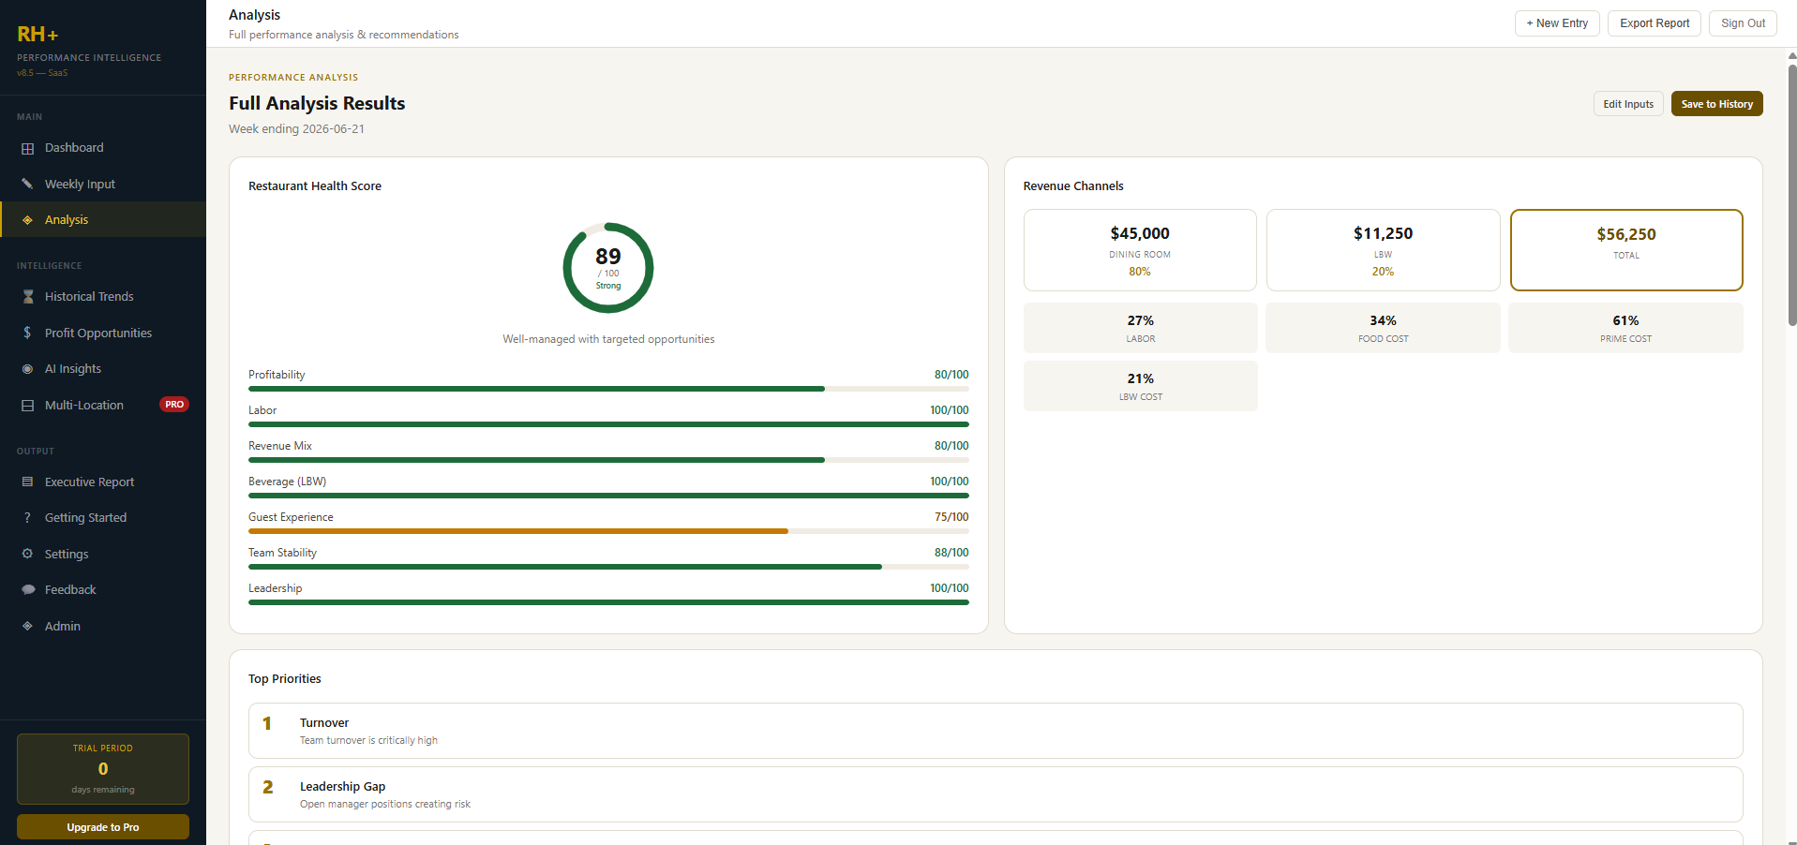Click the Analysis diamond icon
Screen dimensions: 1797x845
tap(27, 220)
